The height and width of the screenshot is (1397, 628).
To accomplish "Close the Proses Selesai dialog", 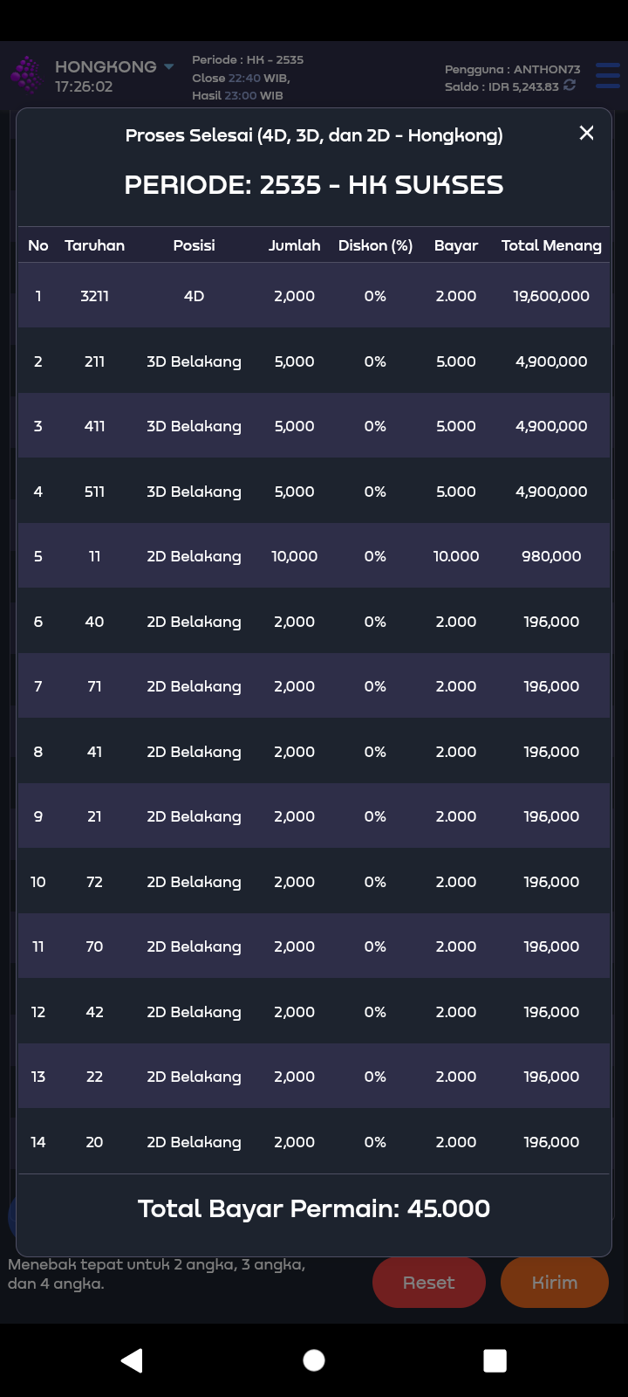I will 587,133.
